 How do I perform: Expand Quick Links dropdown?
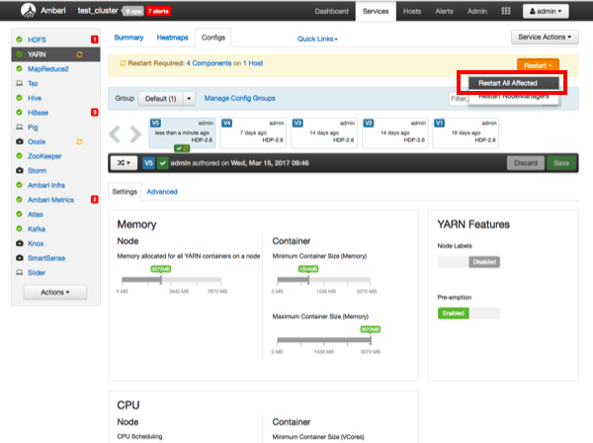[317, 39]
